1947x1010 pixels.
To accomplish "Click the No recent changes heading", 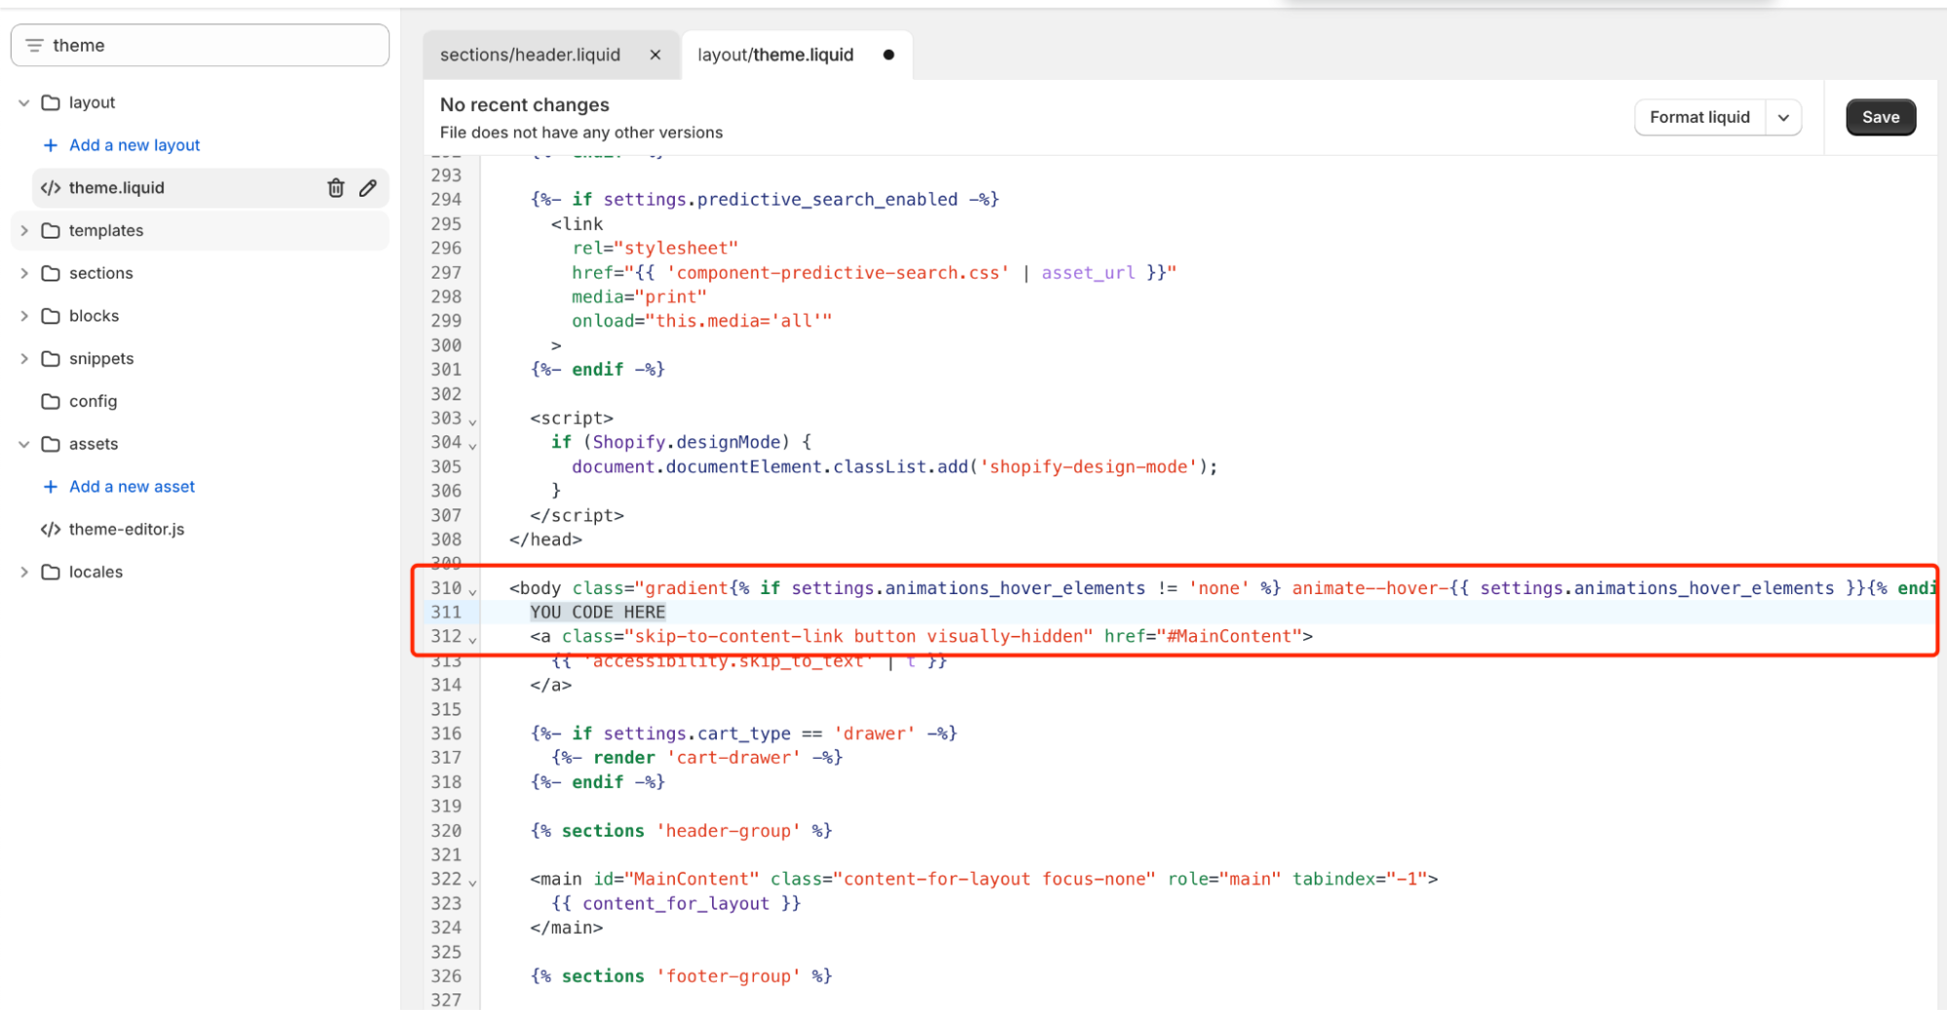I will [524, 105].
